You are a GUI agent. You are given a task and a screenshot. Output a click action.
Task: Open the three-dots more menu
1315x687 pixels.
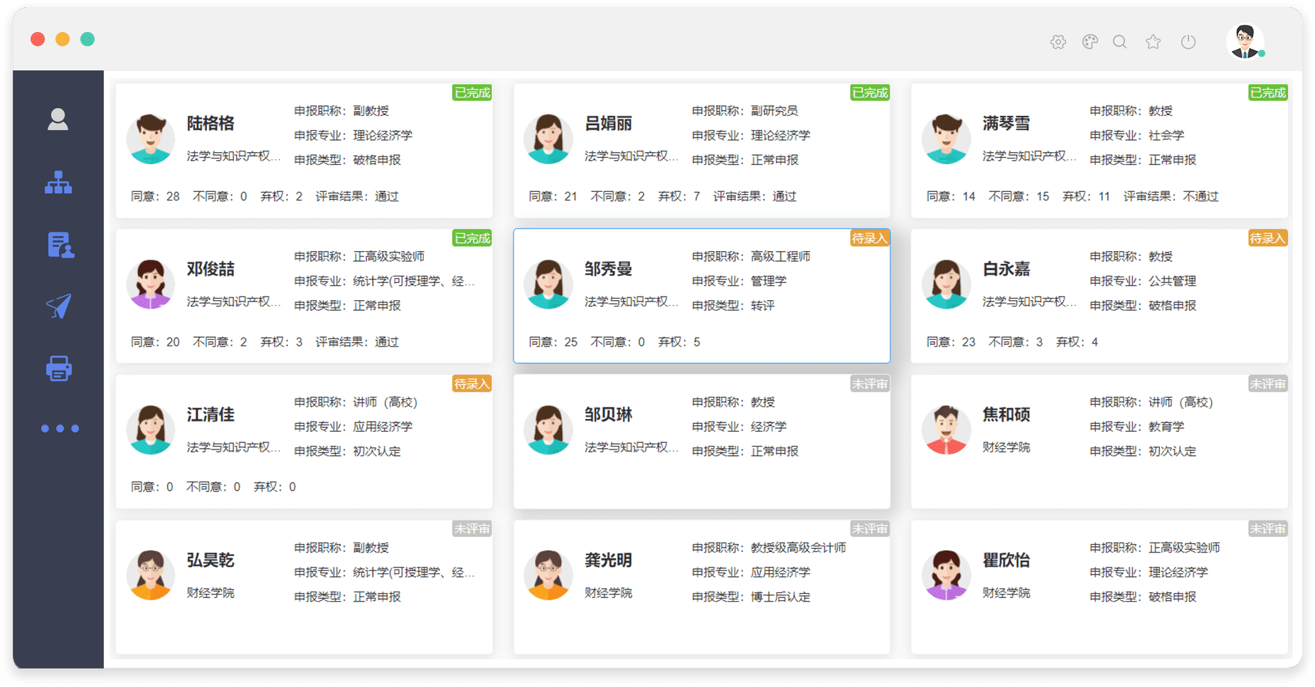click(60, 429)
